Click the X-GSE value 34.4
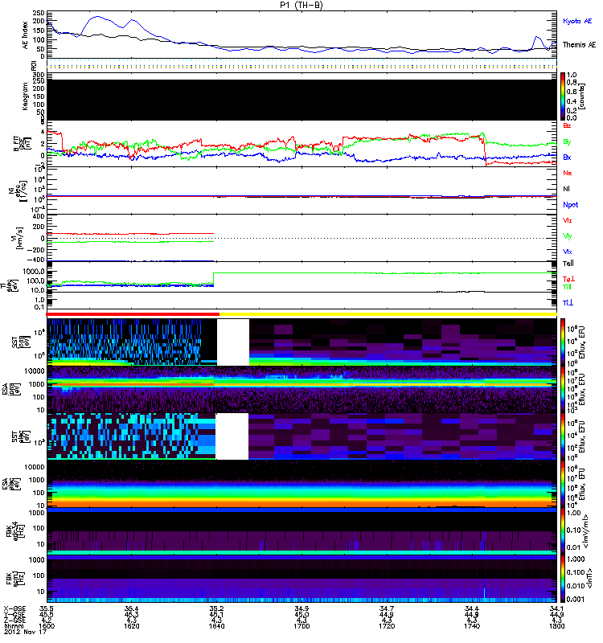The width and height of the screenshot is (603, 643). 472,608
